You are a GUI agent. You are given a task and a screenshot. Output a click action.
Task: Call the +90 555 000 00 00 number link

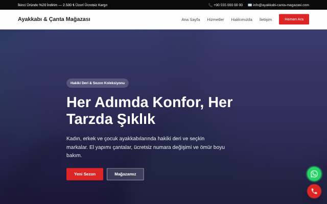(x=228, y=5)
